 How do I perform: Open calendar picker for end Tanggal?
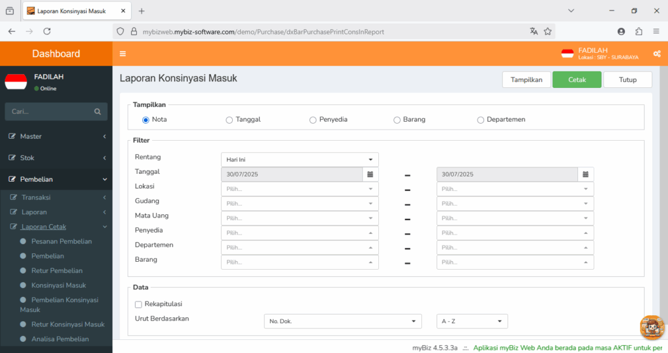(x=586, y=175)
